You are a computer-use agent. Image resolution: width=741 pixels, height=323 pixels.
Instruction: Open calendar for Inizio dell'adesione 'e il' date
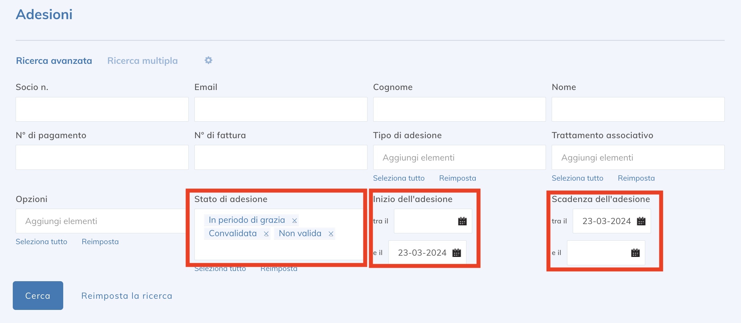click(457, 253)
